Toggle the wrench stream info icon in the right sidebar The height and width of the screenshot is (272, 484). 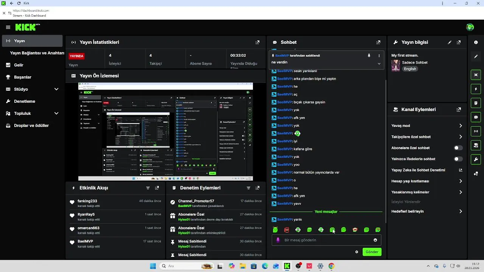pyautogui.click(x=476, y=159)
